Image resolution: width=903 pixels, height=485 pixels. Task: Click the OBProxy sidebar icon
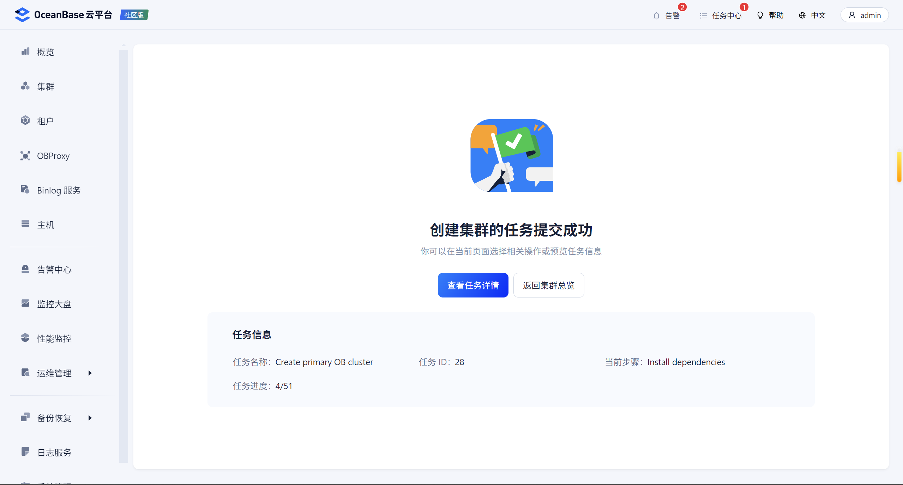[x=25, y=156]
